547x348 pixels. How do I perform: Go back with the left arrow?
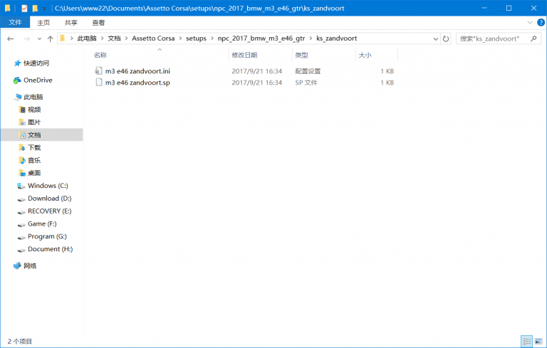pos(11,38)
